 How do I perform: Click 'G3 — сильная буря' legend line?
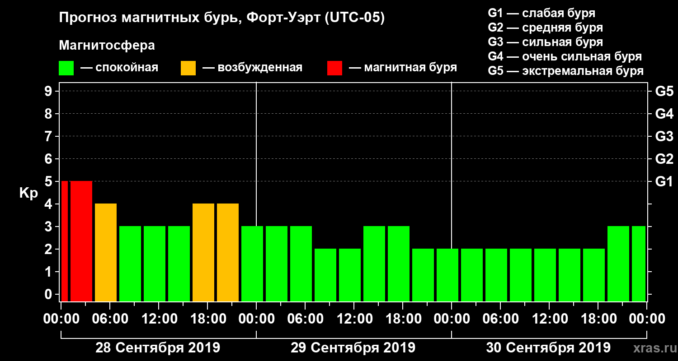[x=545, y=42]
